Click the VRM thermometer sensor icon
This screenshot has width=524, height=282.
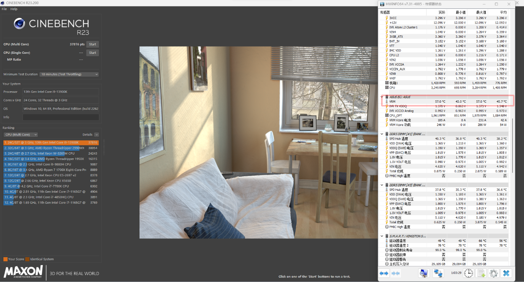coord(387,102)
